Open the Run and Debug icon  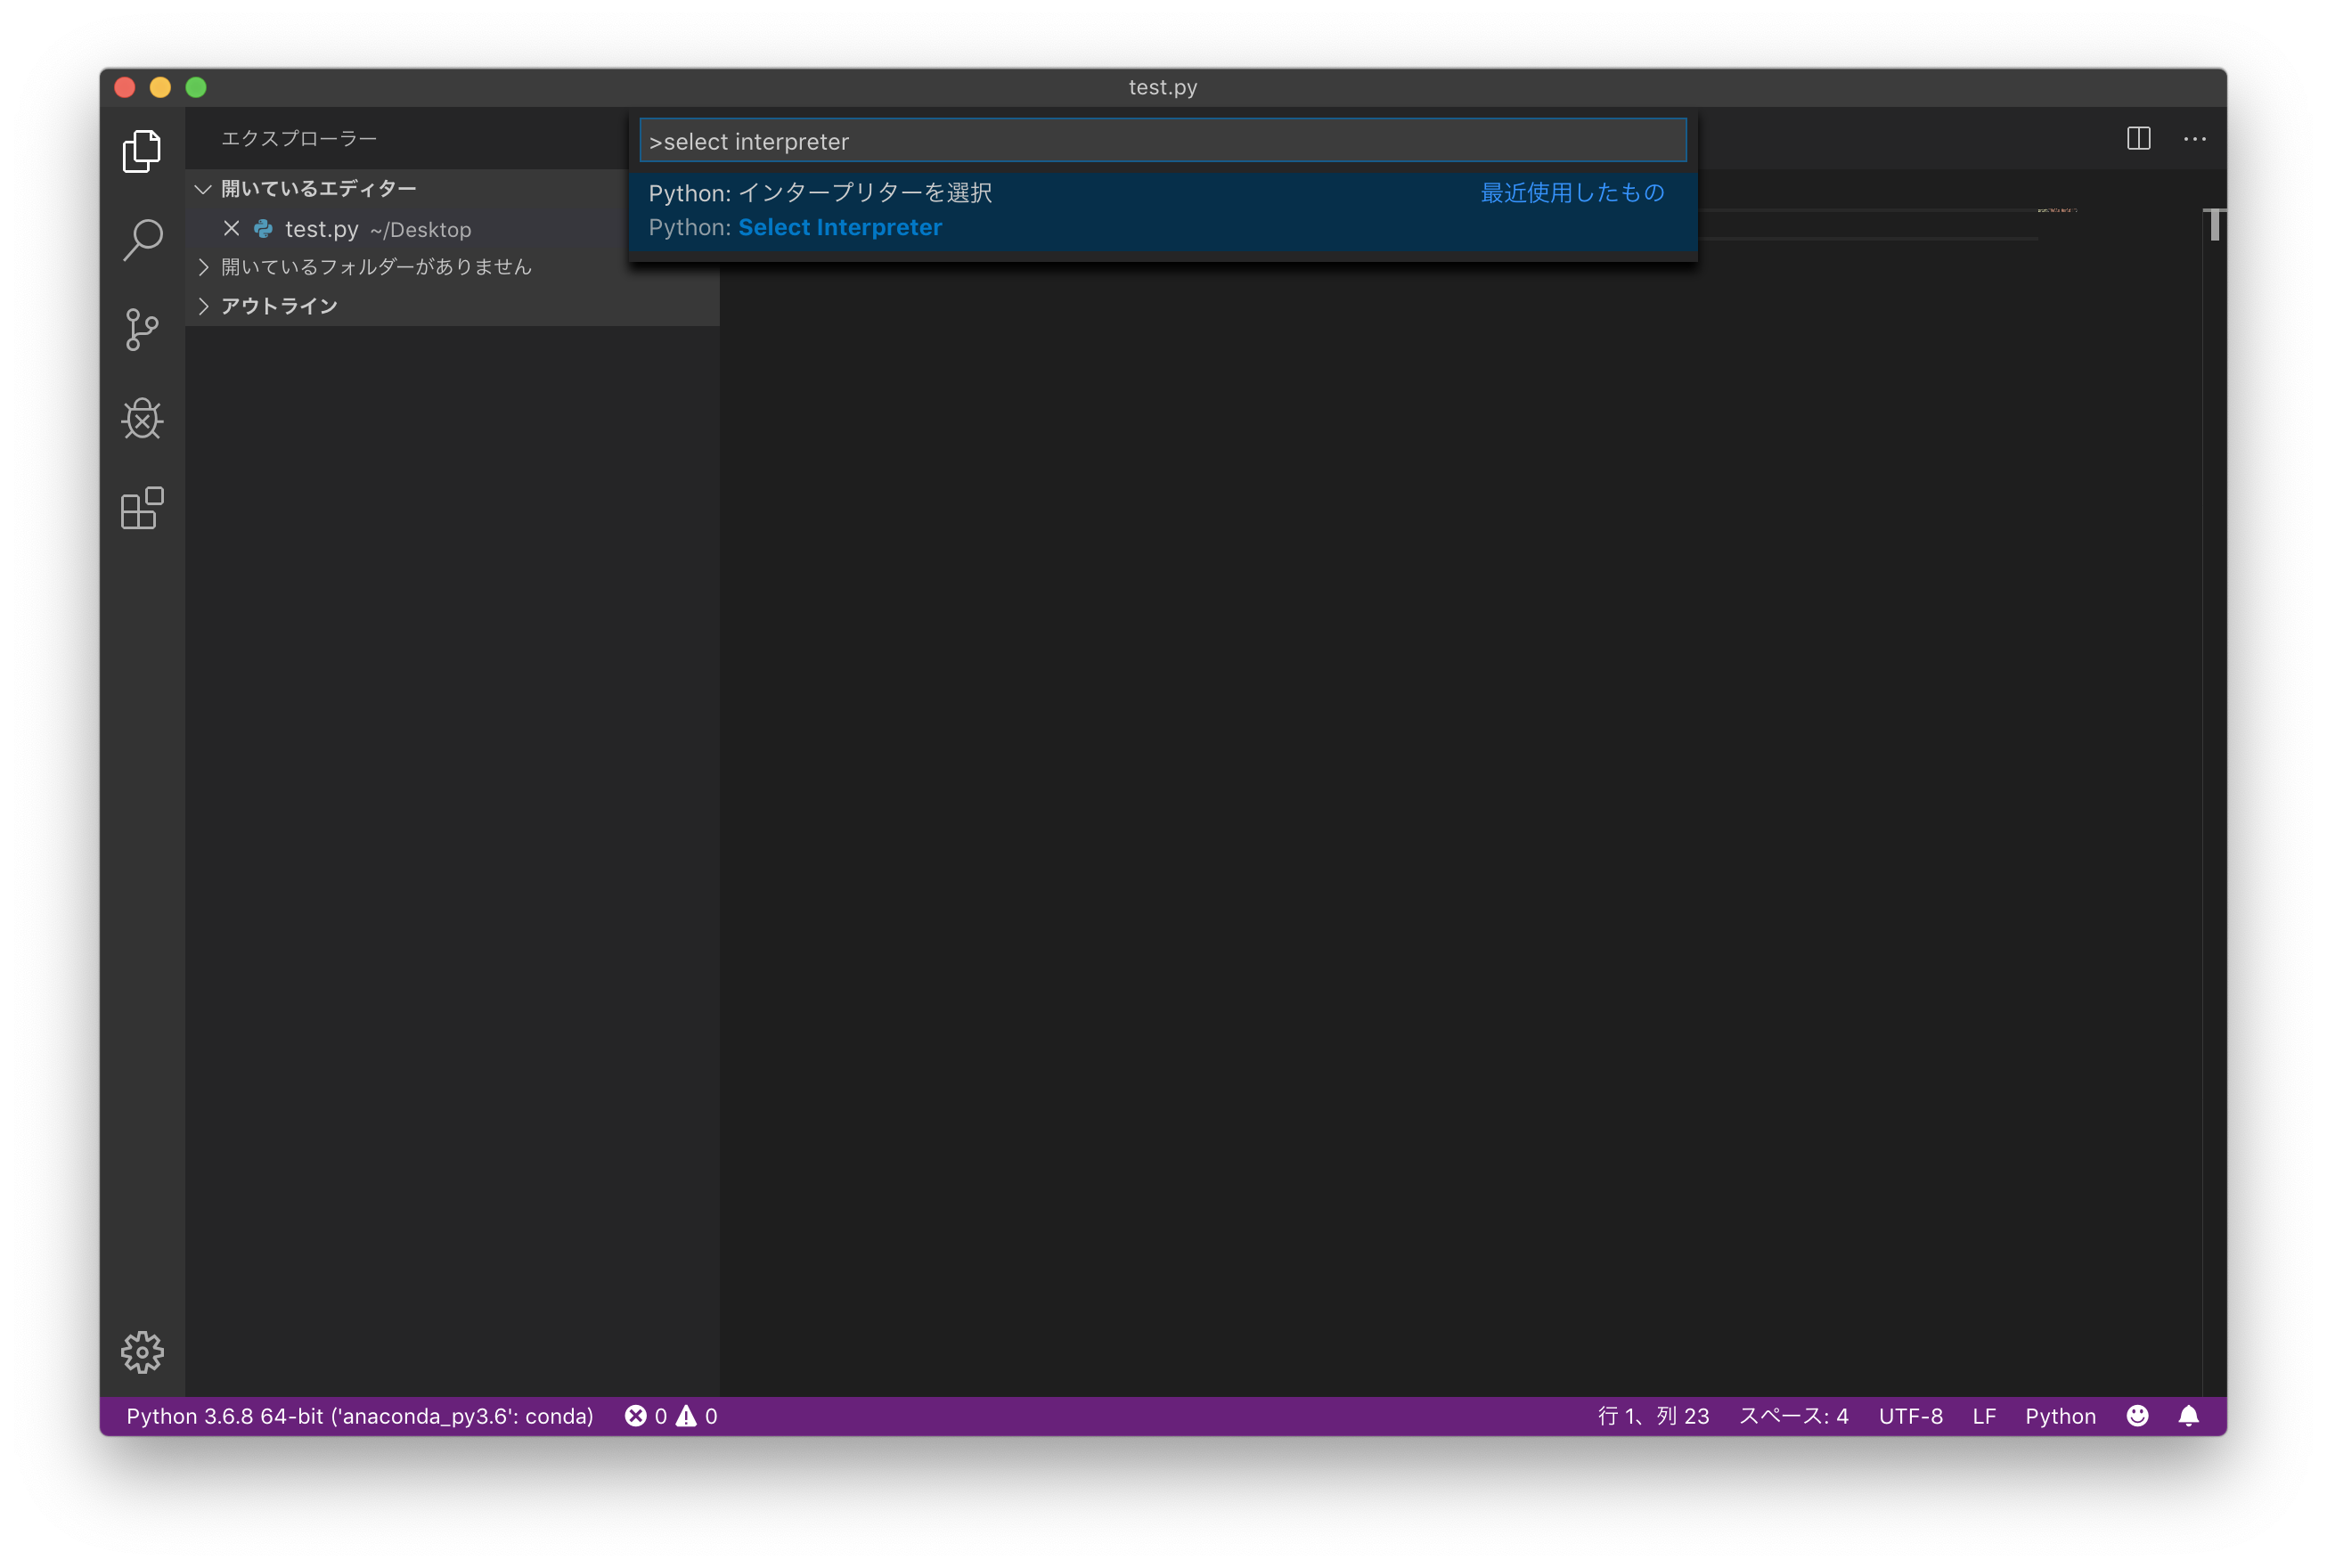coord(142,419)
